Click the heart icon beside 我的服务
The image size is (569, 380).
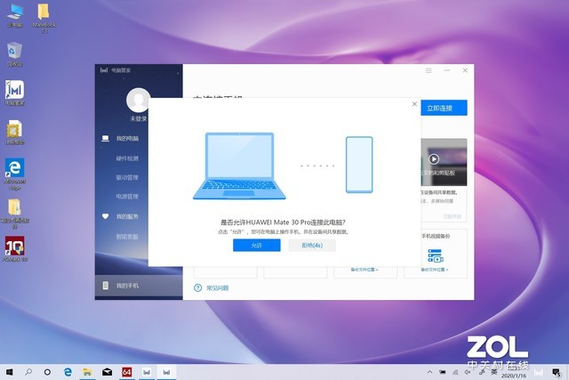105,216
